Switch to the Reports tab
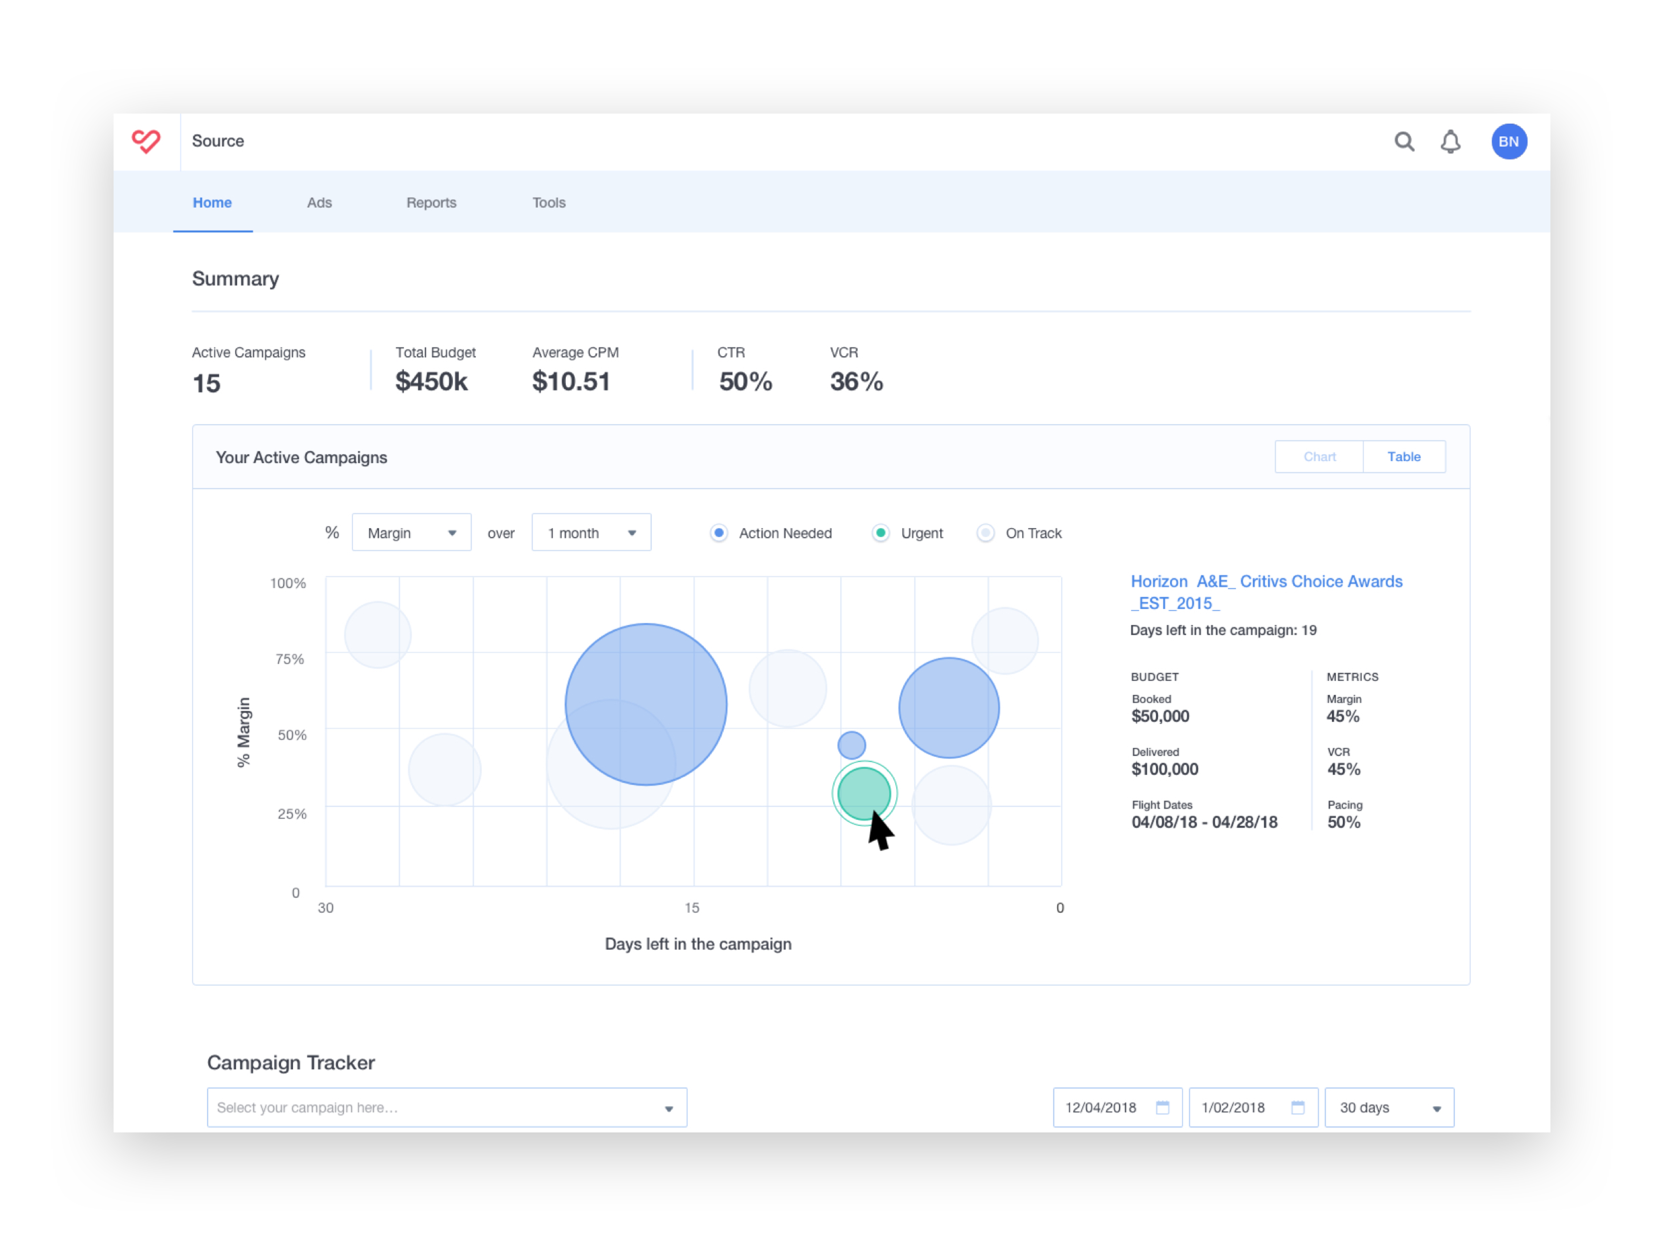This screenshot has width=1664, height=1246. [x=431, y=202]
